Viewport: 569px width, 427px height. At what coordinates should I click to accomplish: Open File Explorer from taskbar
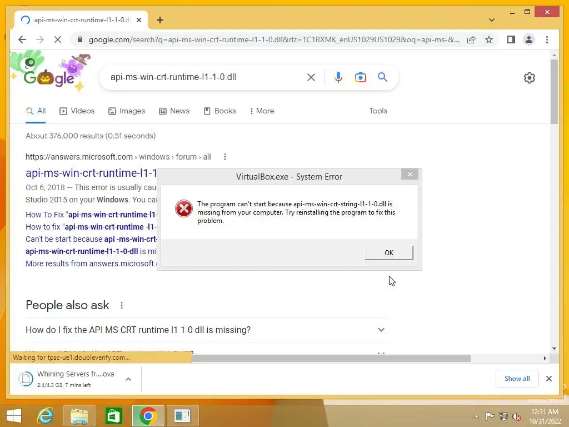(x=79, y=416)
